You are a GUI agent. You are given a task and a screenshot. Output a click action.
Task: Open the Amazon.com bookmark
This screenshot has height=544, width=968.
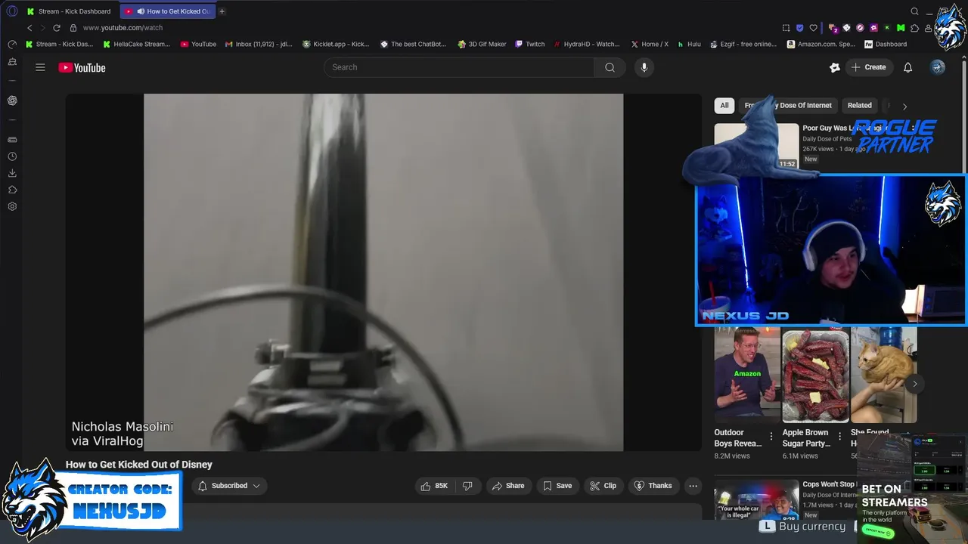point(821,45)
